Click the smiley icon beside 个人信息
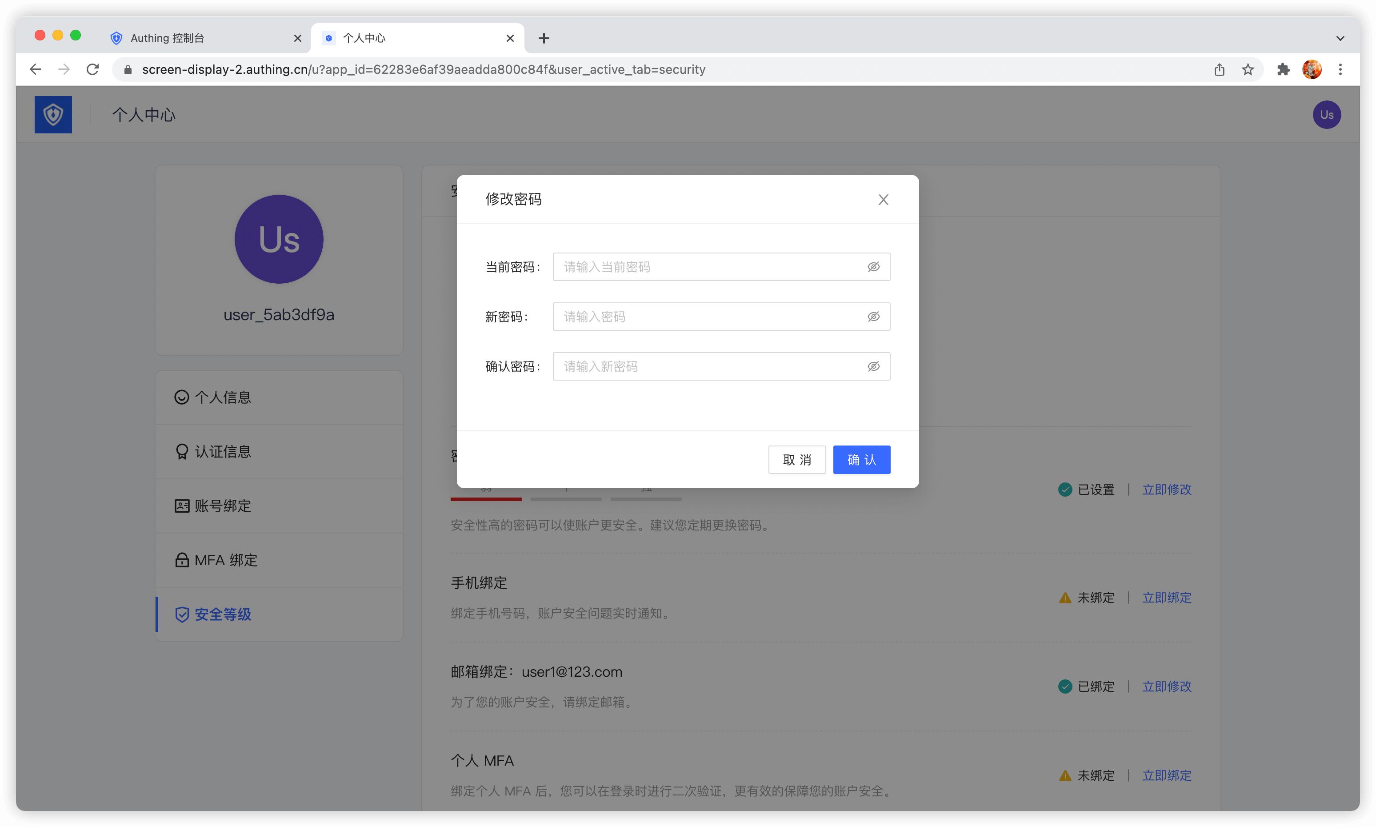 (x=182, y=397)
